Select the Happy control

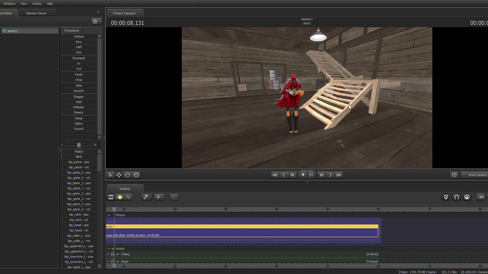(x=79, y=151)
